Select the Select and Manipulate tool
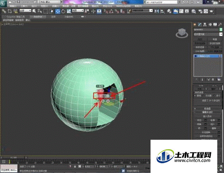This screenshot has width=224, height=173. pyautogui.click(x=93, y=11)
